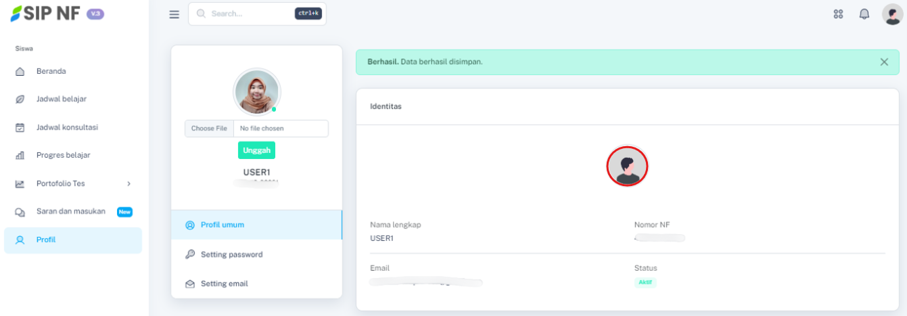The width and height of the screenshot is (907, 316).
Task: Open the apps grid icon
Action: click(x=838, y=14)
